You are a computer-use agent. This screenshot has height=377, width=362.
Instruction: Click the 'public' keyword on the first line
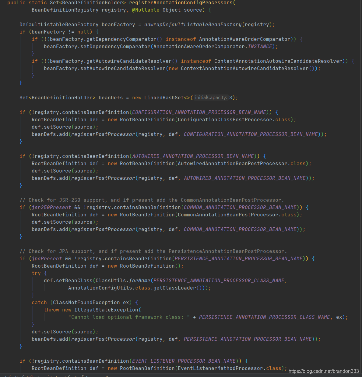[x=16, y=3]
